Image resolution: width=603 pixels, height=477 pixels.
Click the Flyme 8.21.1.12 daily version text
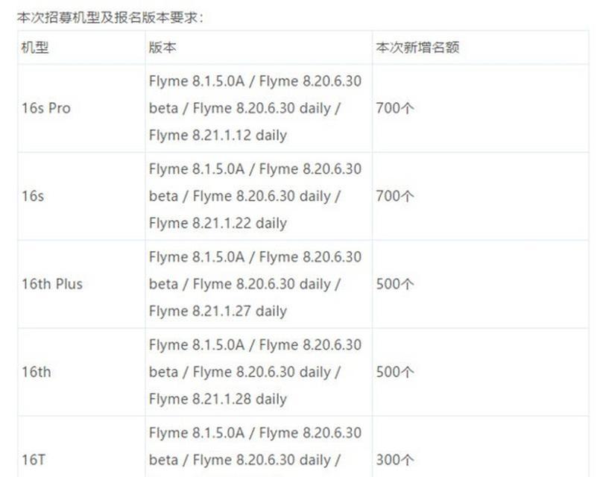[x=218, y=136]
